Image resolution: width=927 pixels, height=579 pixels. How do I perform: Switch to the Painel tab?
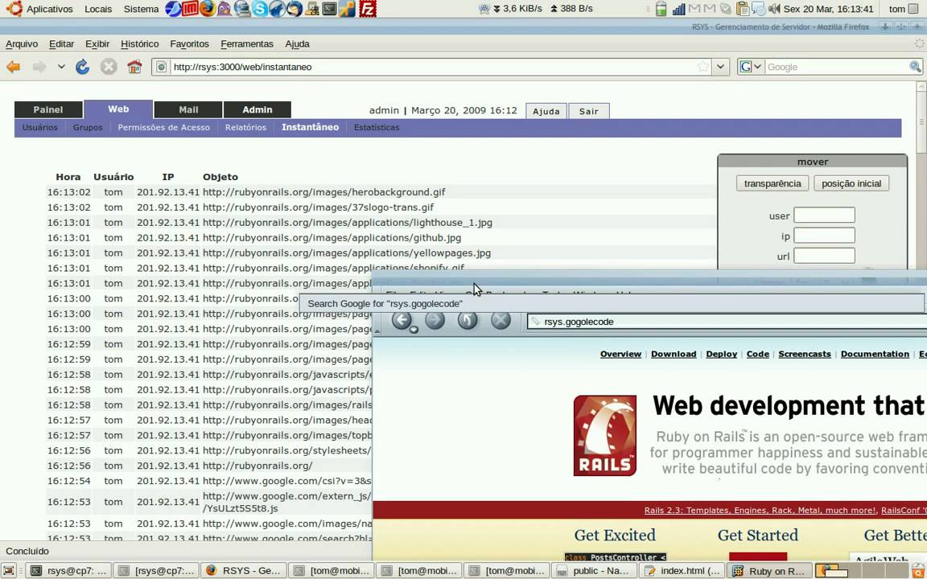48,109
